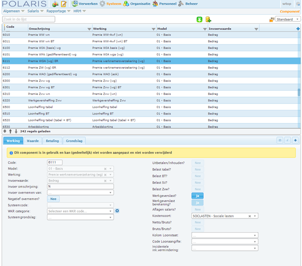Click the Zoek in de lijst field
302x266 pixels.
[x=28, y=19]
